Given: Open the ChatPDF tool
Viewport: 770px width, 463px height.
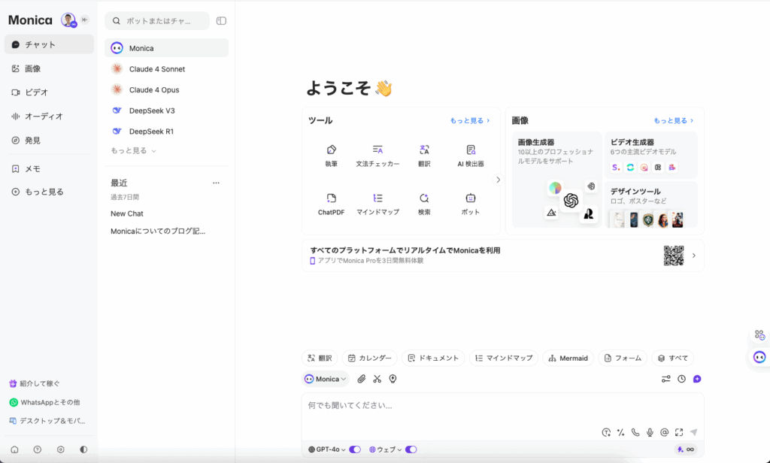Looking at the screenshot, I should click(331, 204).
